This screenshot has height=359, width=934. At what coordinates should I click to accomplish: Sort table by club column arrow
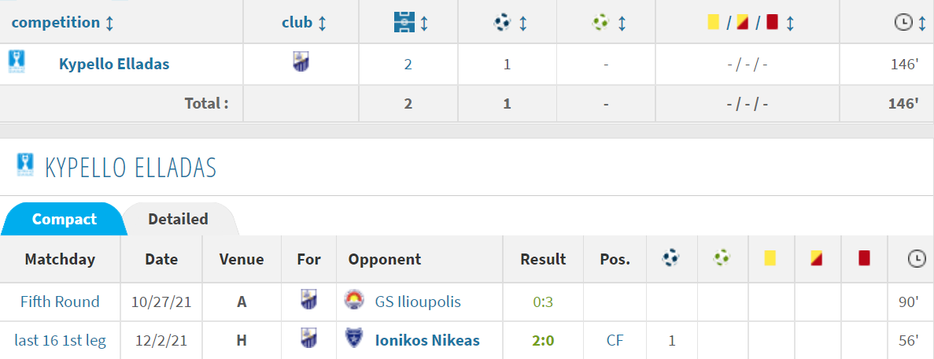tap(322, 24)
